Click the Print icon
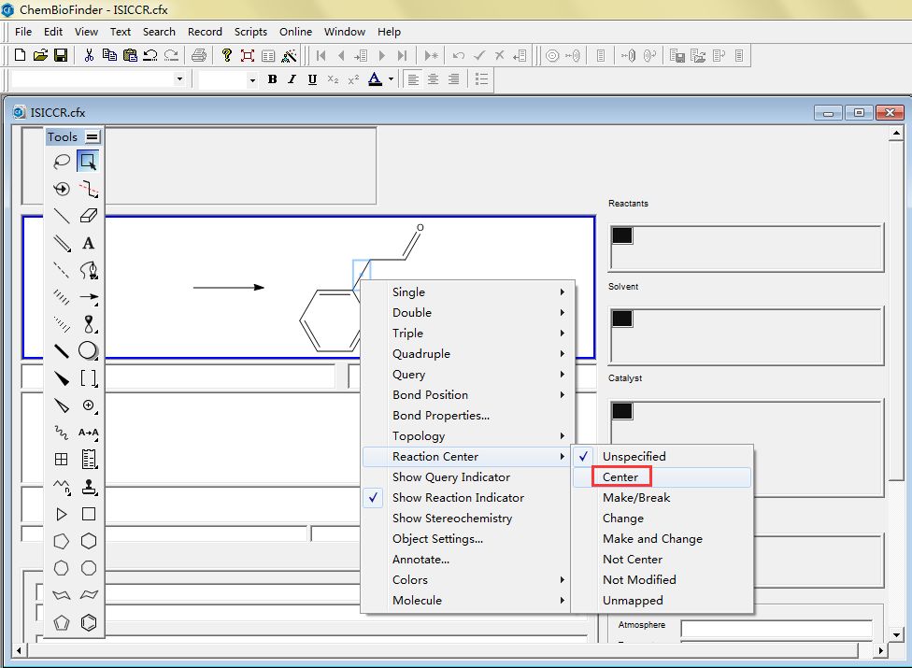Viewport: 912px width, 668px height. (199, 55)
